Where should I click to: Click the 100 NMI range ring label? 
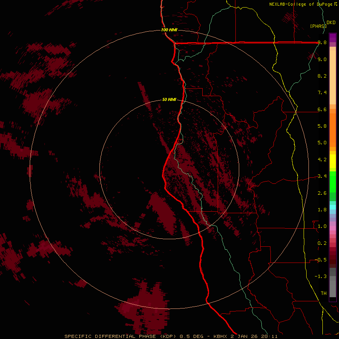pyautogui.click(x=169, y=30)
